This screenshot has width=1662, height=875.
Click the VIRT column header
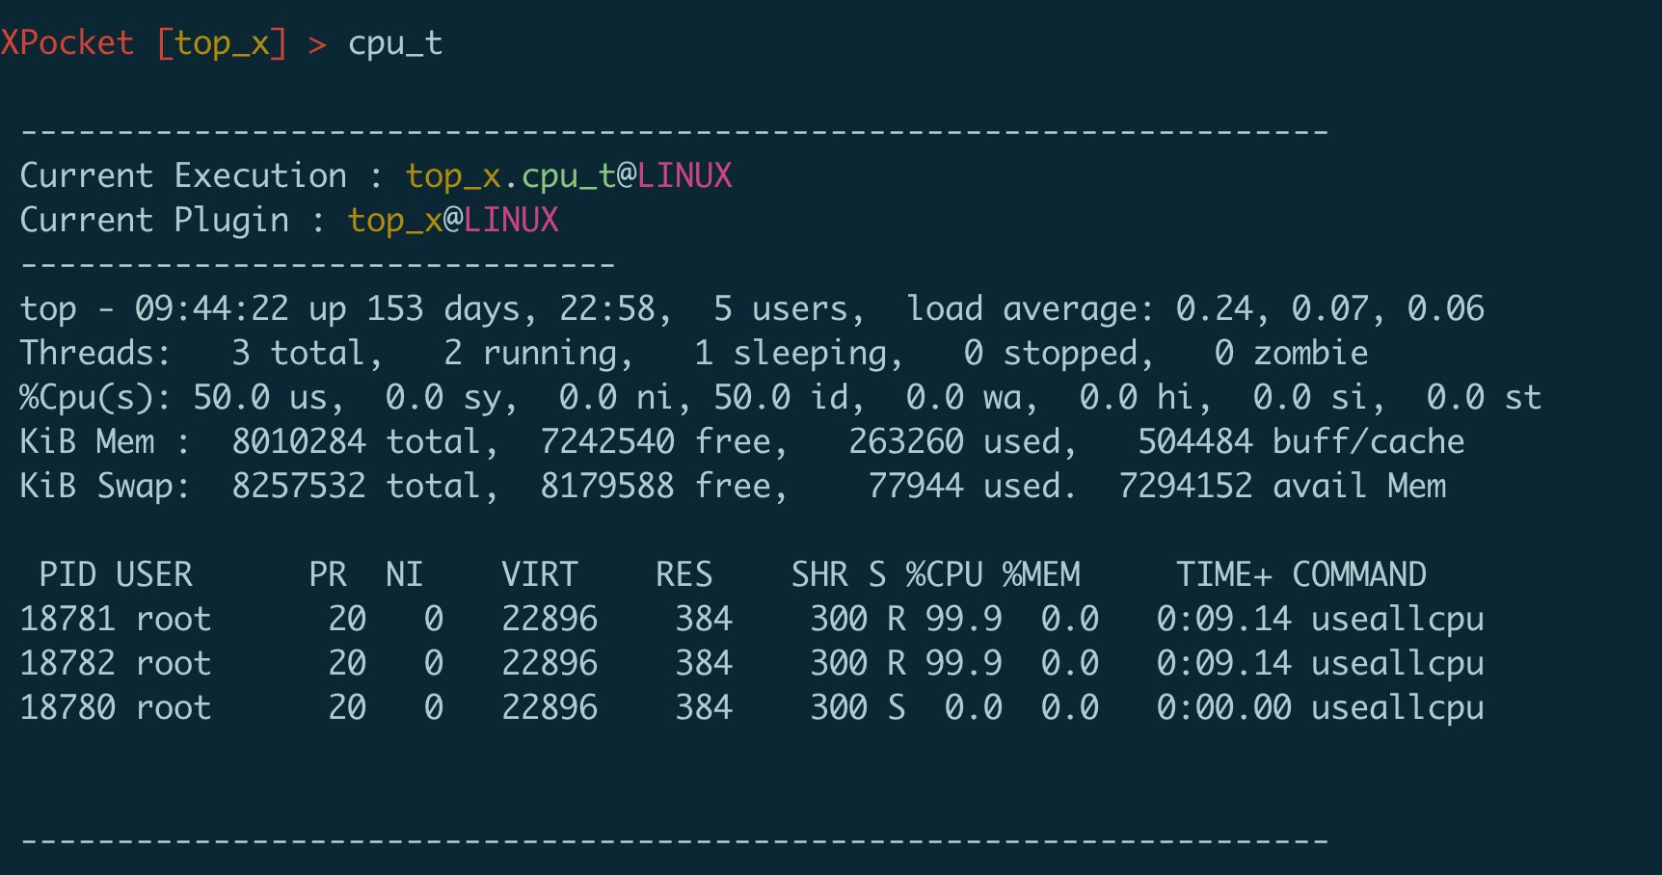pyautogui.click(x=540, y=575)
